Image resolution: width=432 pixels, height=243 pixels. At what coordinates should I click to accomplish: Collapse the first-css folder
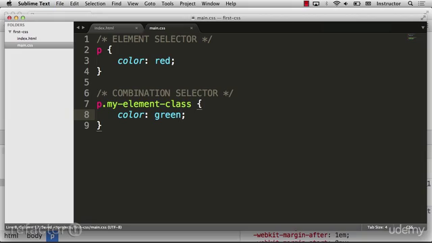(10, 32)
